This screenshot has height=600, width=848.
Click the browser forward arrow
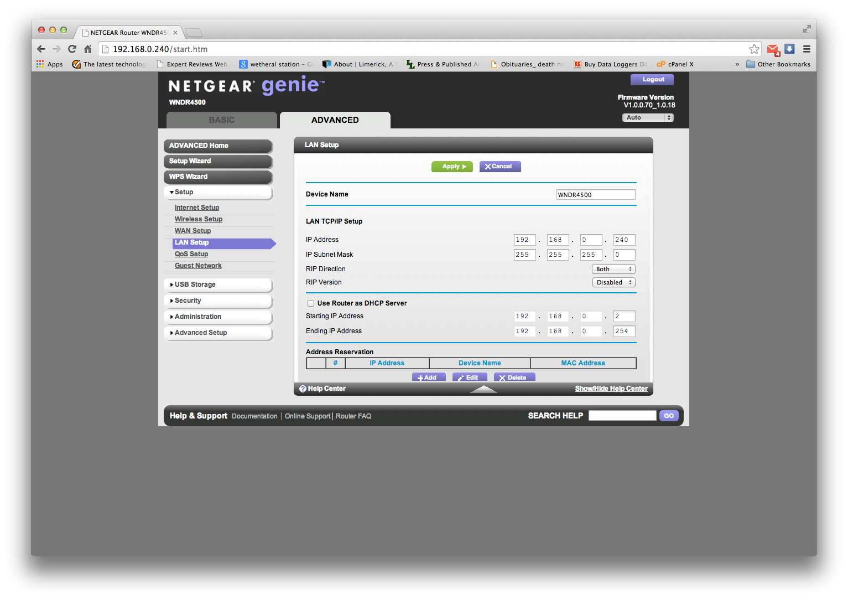click(x=56, y=49)
